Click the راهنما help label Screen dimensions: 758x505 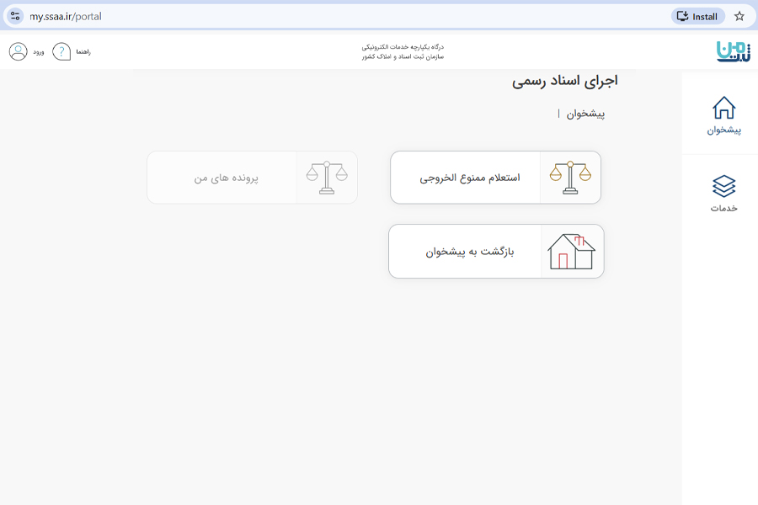pos(85,53)
